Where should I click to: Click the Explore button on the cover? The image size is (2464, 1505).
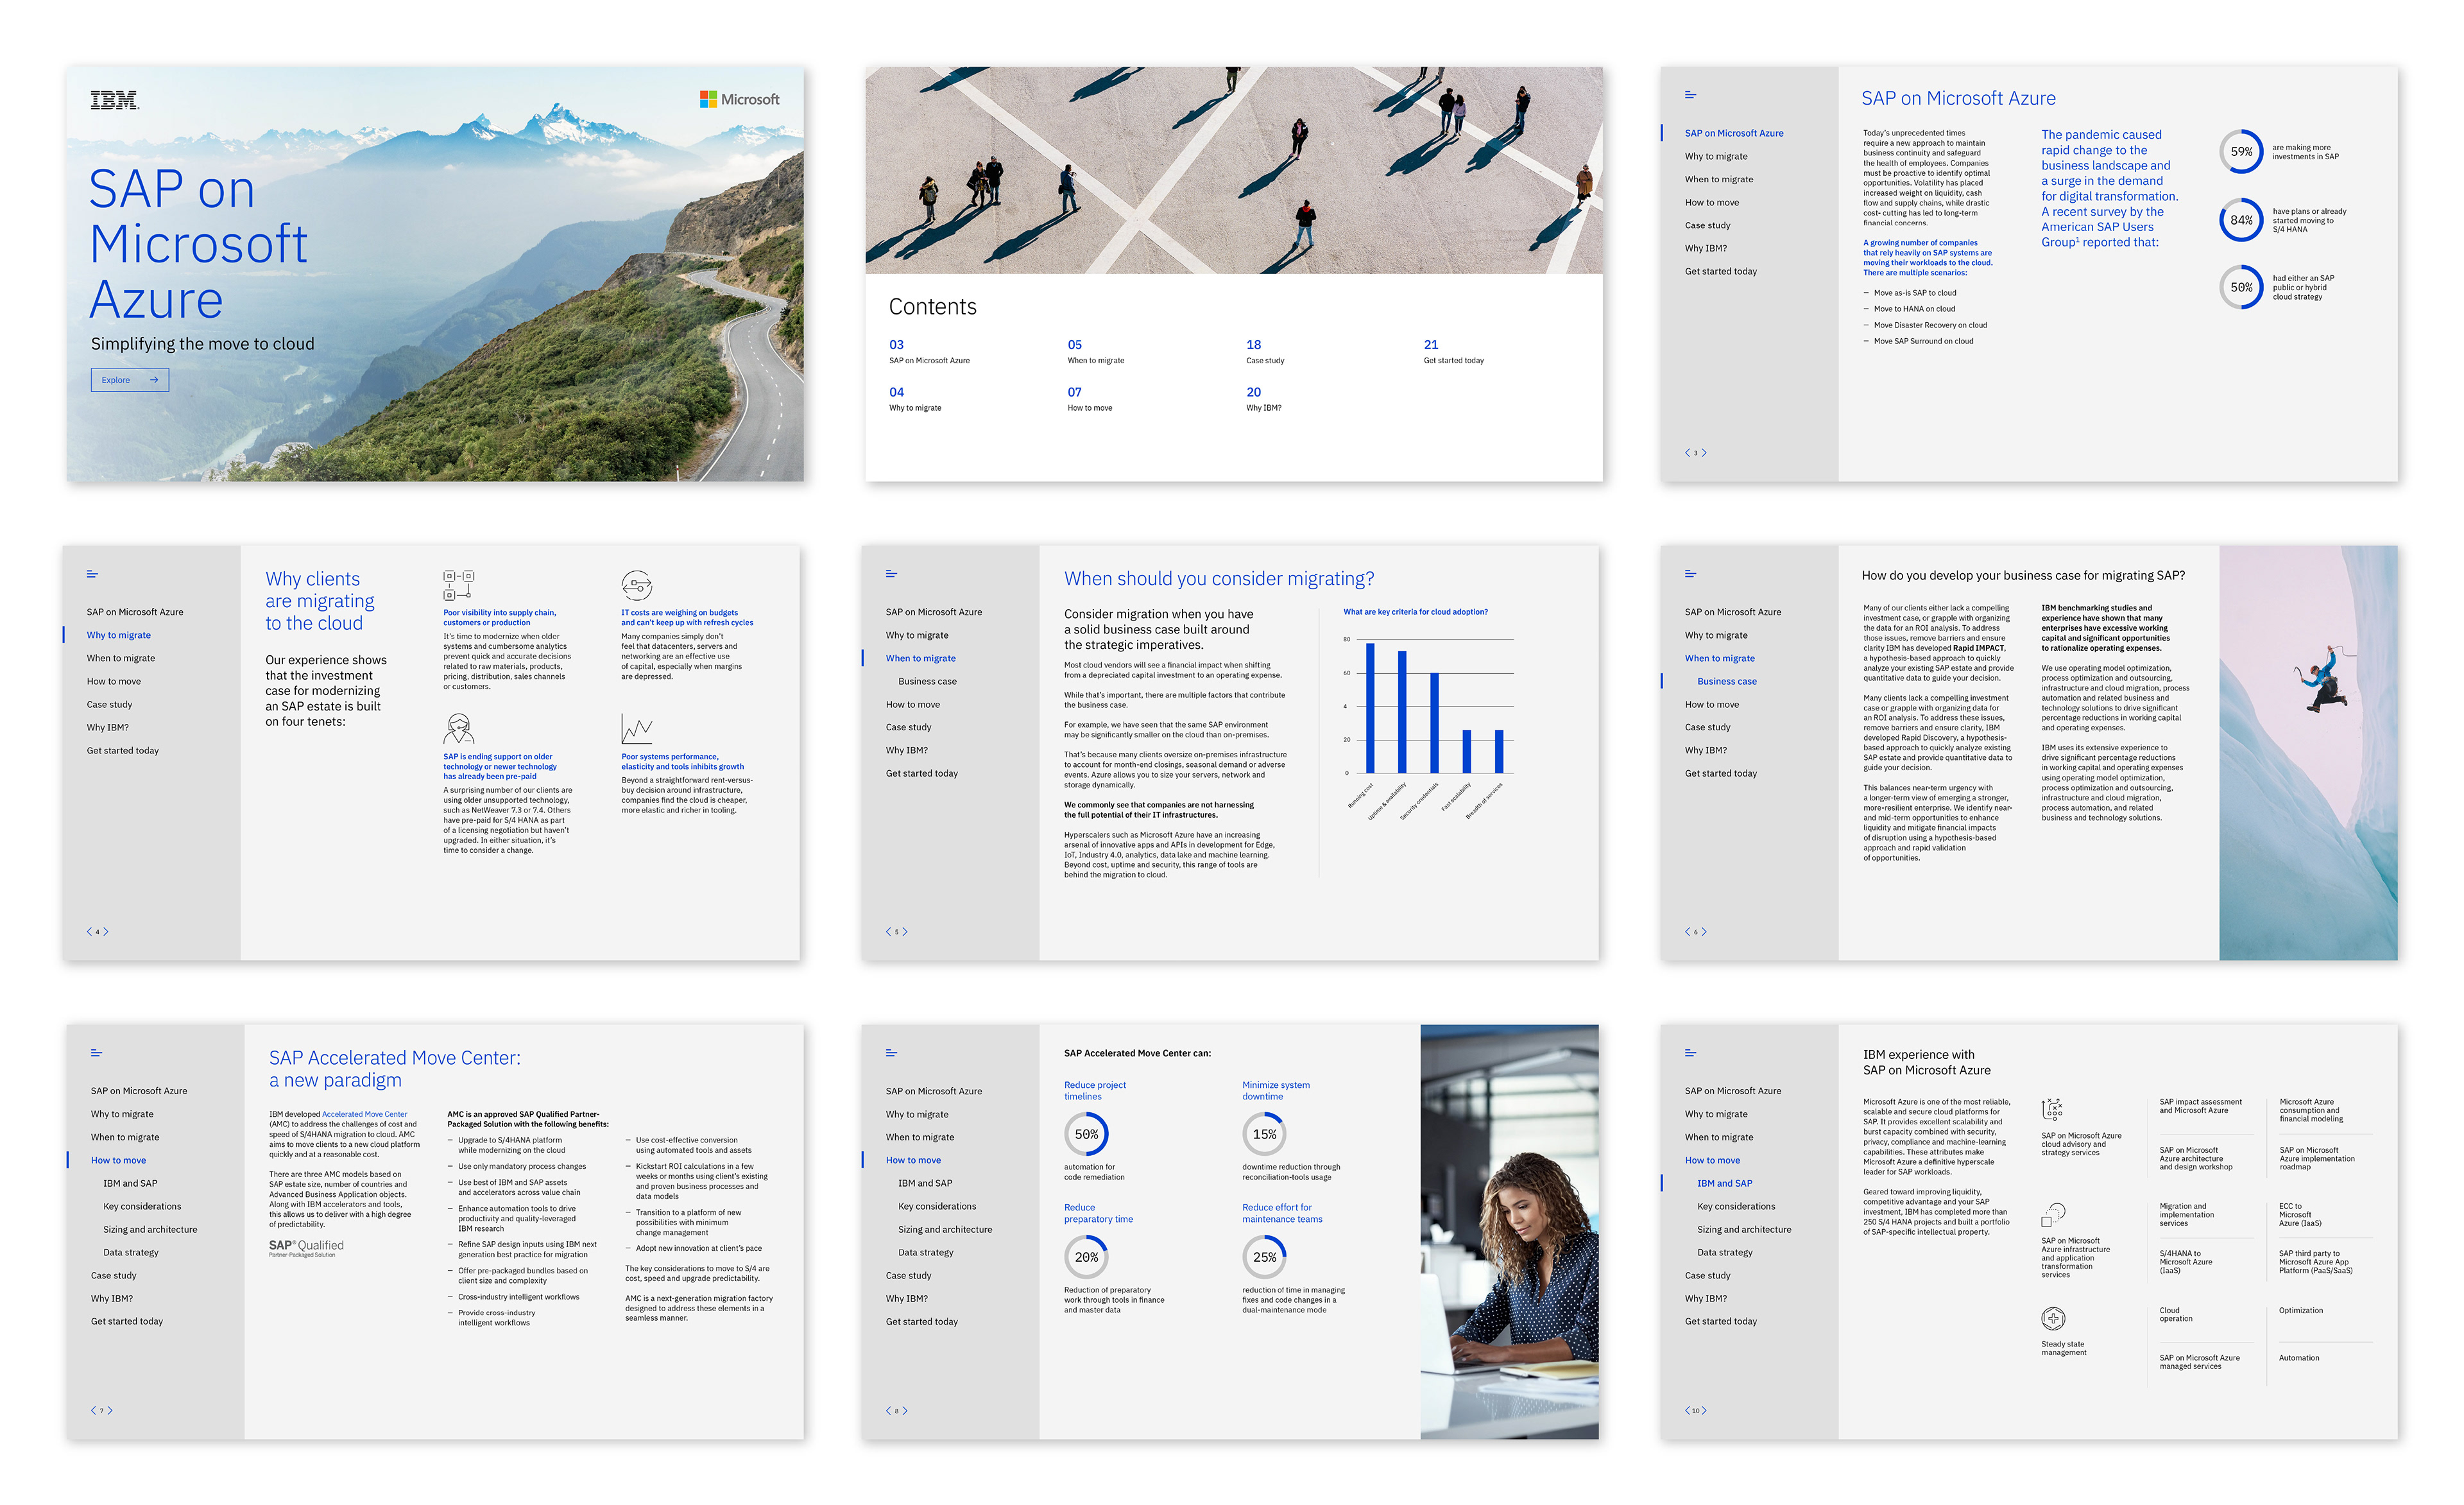coord(130,380)
